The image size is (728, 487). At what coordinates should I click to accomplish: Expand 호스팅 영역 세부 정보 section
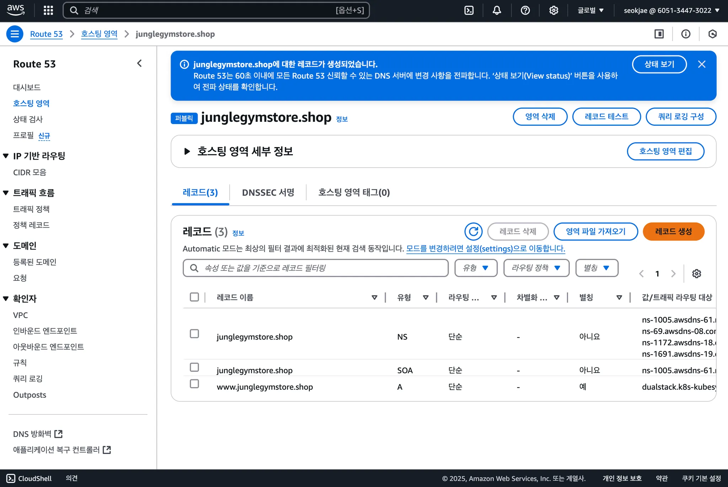pyautogui.click(x=187, y=151)
